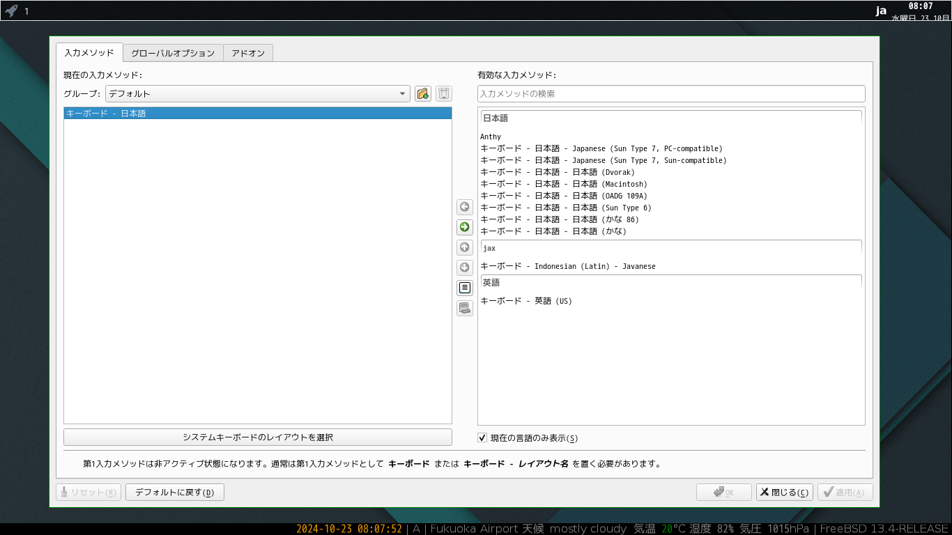This screenshot has height=535, width=952.
Task: Select キーボード - 英語 (US) entry
Action: [526, 302]
